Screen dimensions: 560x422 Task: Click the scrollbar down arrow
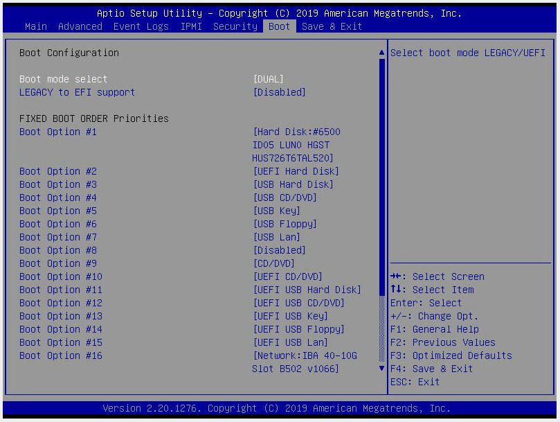[x=381, y=369]
